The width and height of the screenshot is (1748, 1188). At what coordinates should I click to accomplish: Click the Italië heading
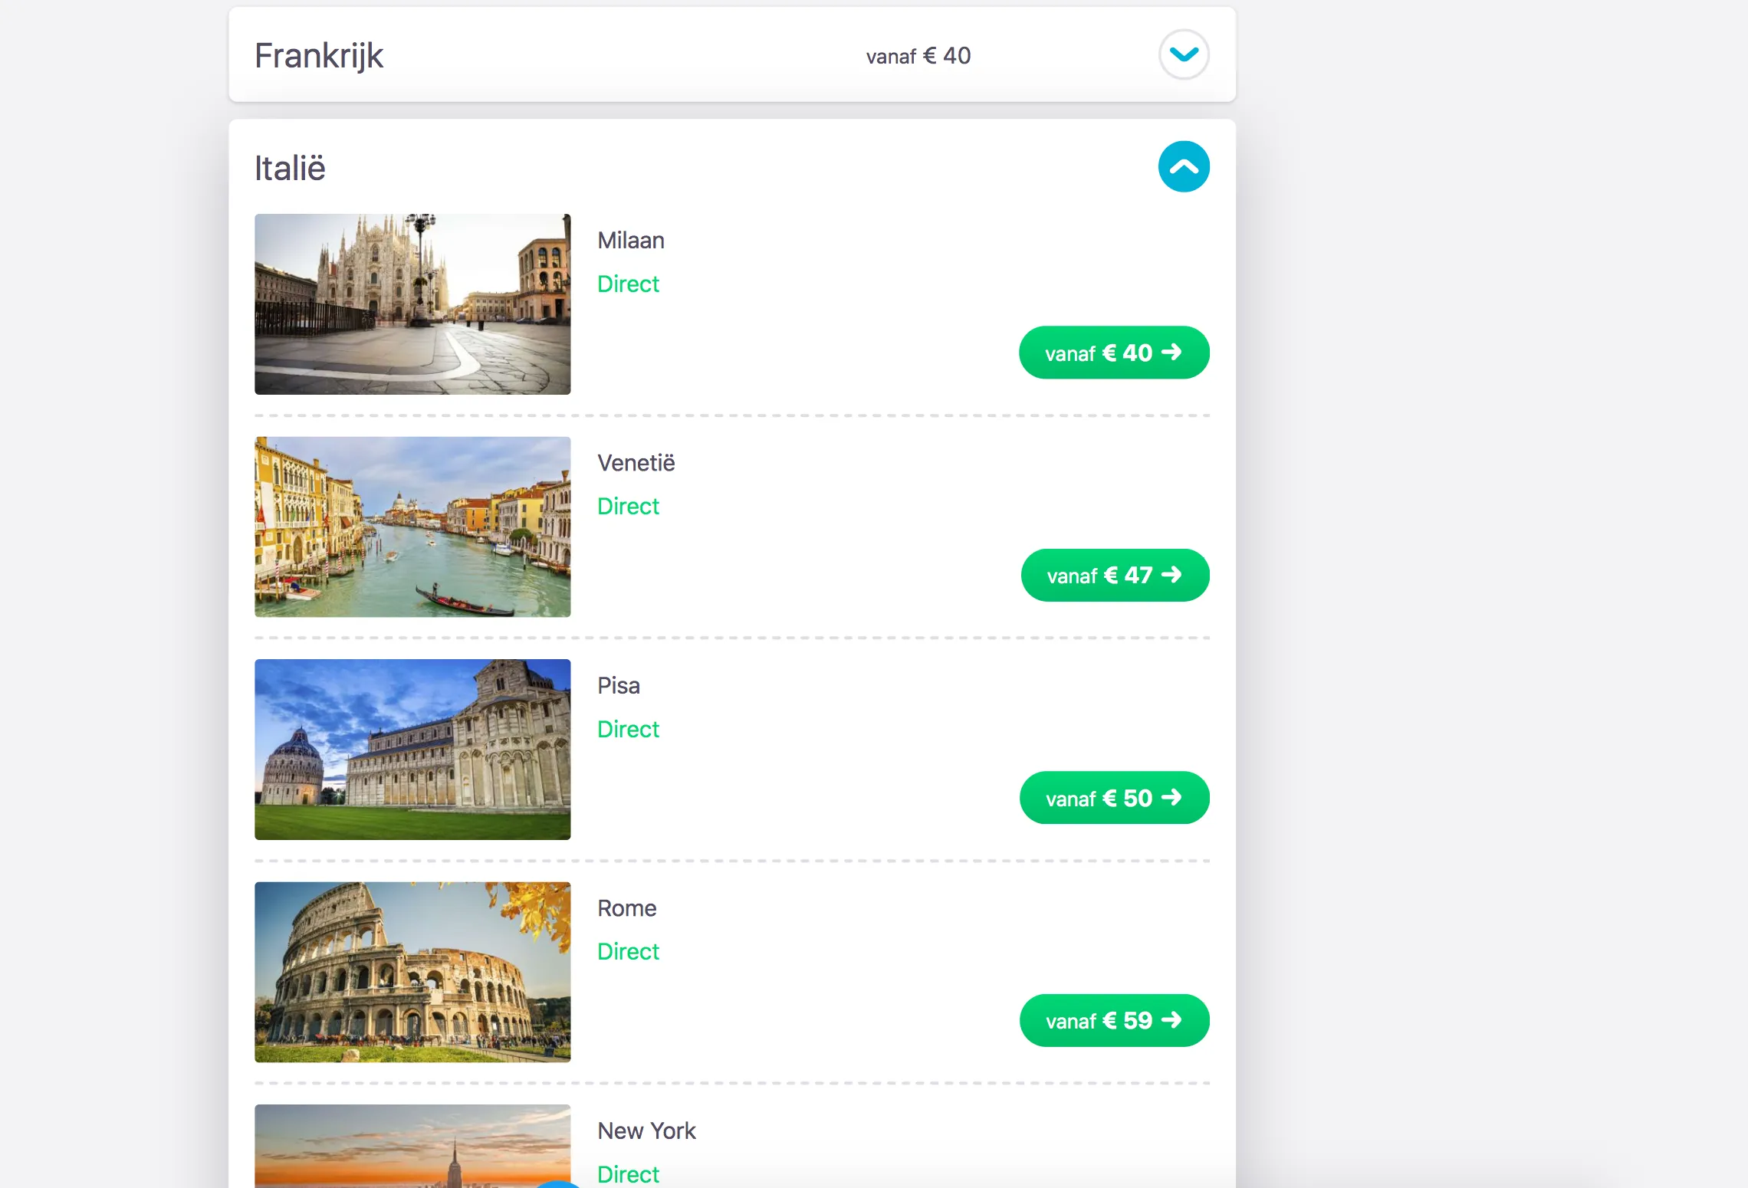pos(290,168)
